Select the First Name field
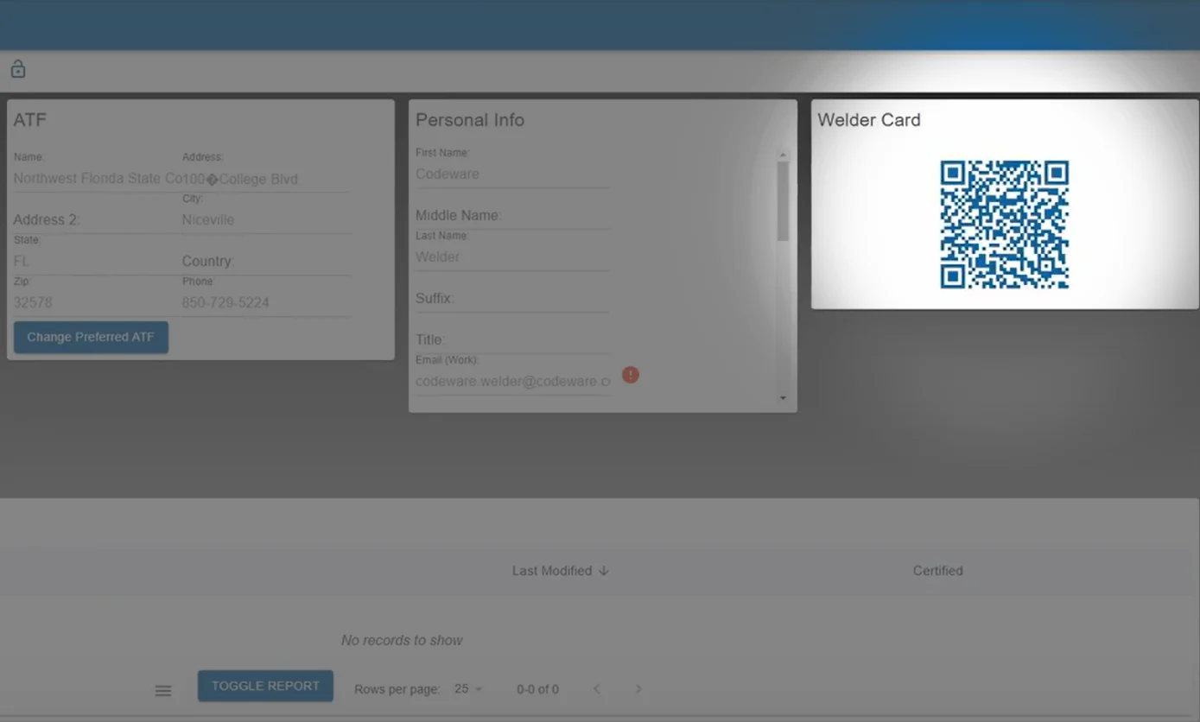Screen dimensions: 1200x722 tap(511, 174)
